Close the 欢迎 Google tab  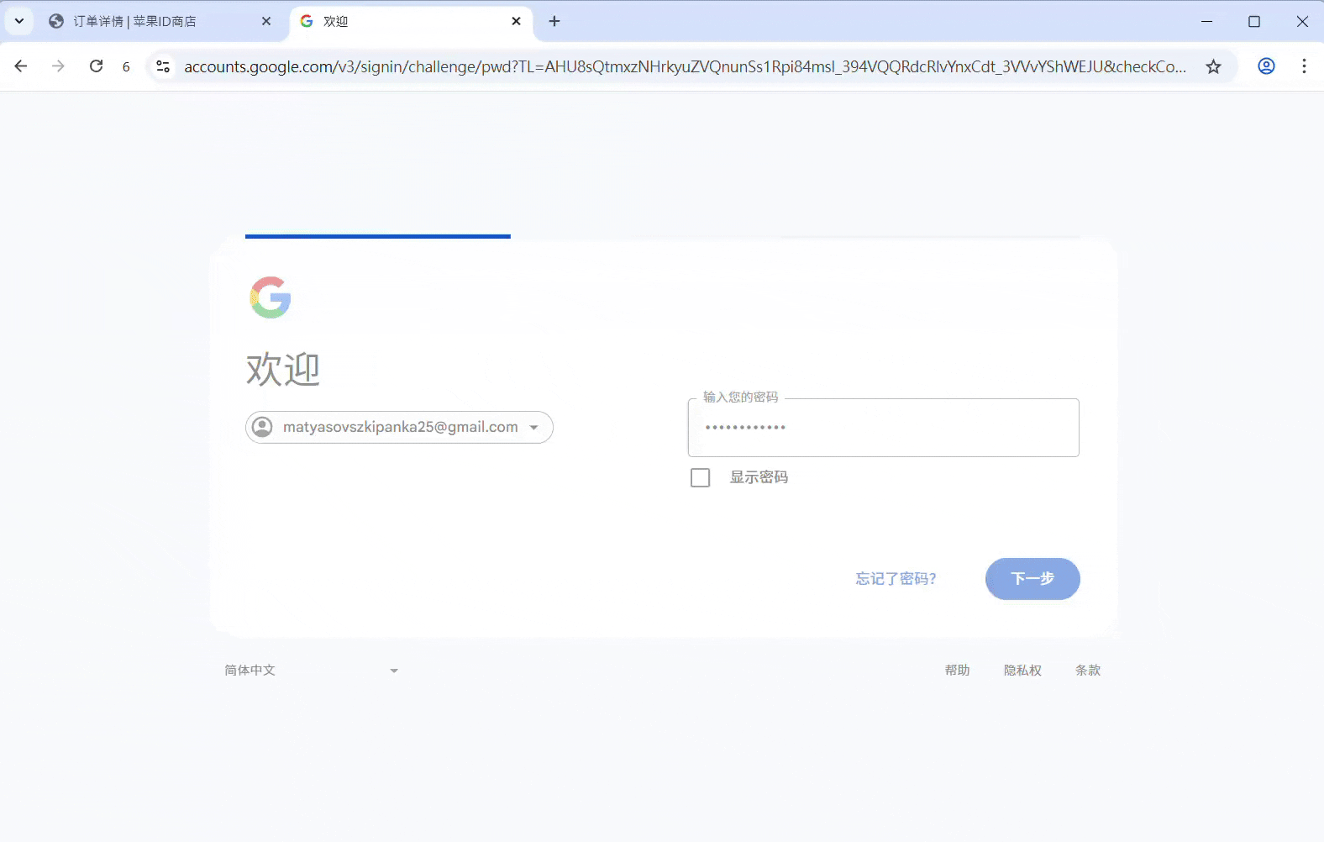click(x=516, y=21)
